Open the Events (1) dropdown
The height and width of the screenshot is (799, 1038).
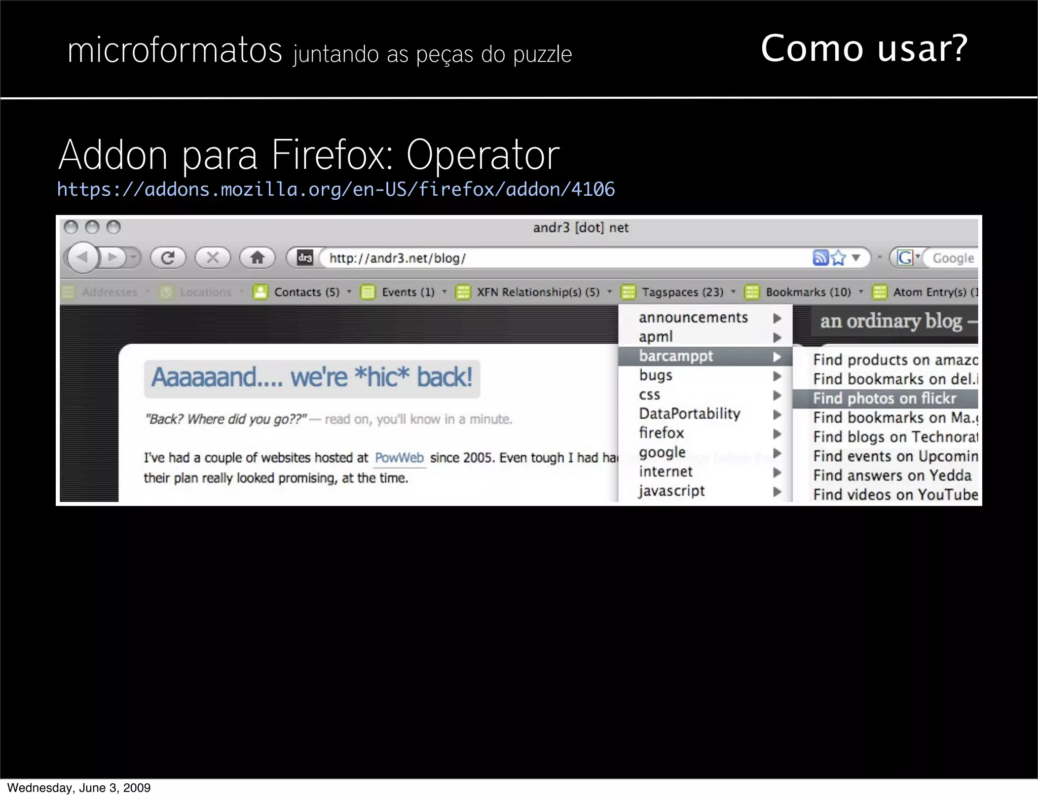(x=407, y=292)
